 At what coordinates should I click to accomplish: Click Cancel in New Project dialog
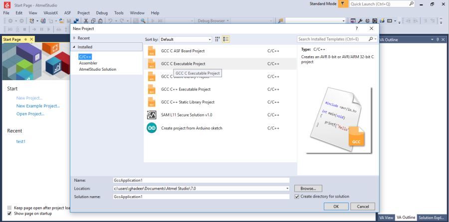click(x=363, y=207)
